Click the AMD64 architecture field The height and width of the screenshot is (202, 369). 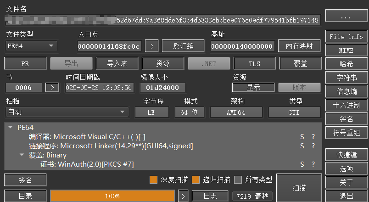coord(236,112)
